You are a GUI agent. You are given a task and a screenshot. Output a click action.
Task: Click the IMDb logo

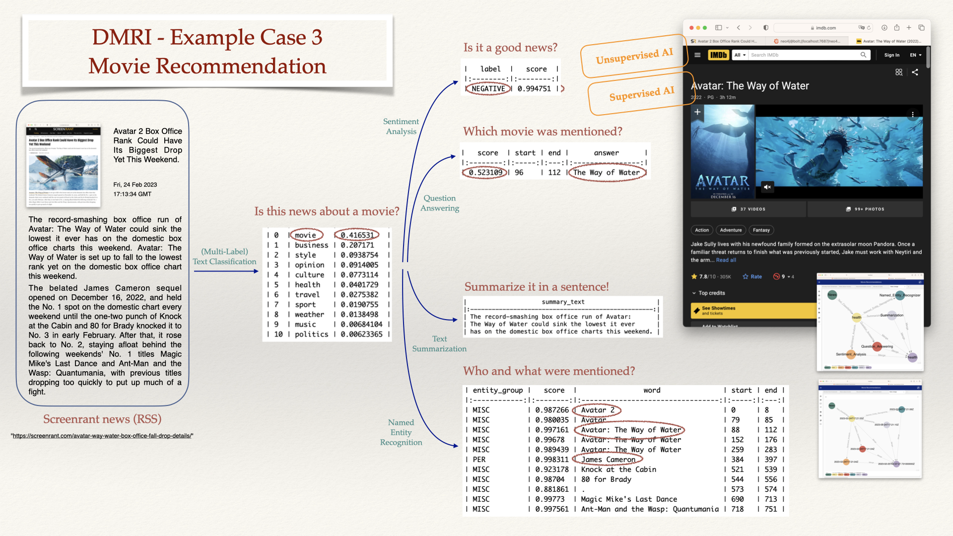[x=718, y=55]
